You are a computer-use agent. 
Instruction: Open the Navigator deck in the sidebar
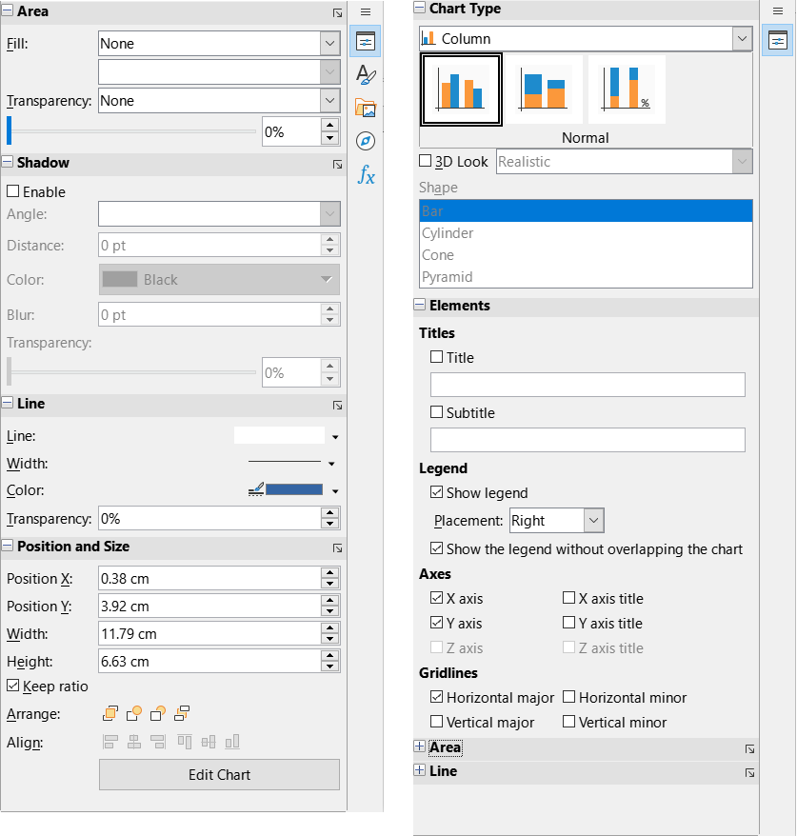click(x=365, y=141)
